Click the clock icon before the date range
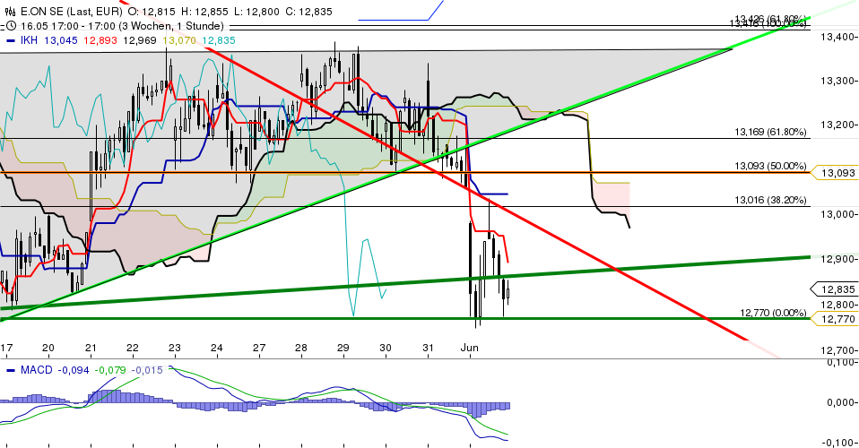The image size is (859, 448). [11, 26]
